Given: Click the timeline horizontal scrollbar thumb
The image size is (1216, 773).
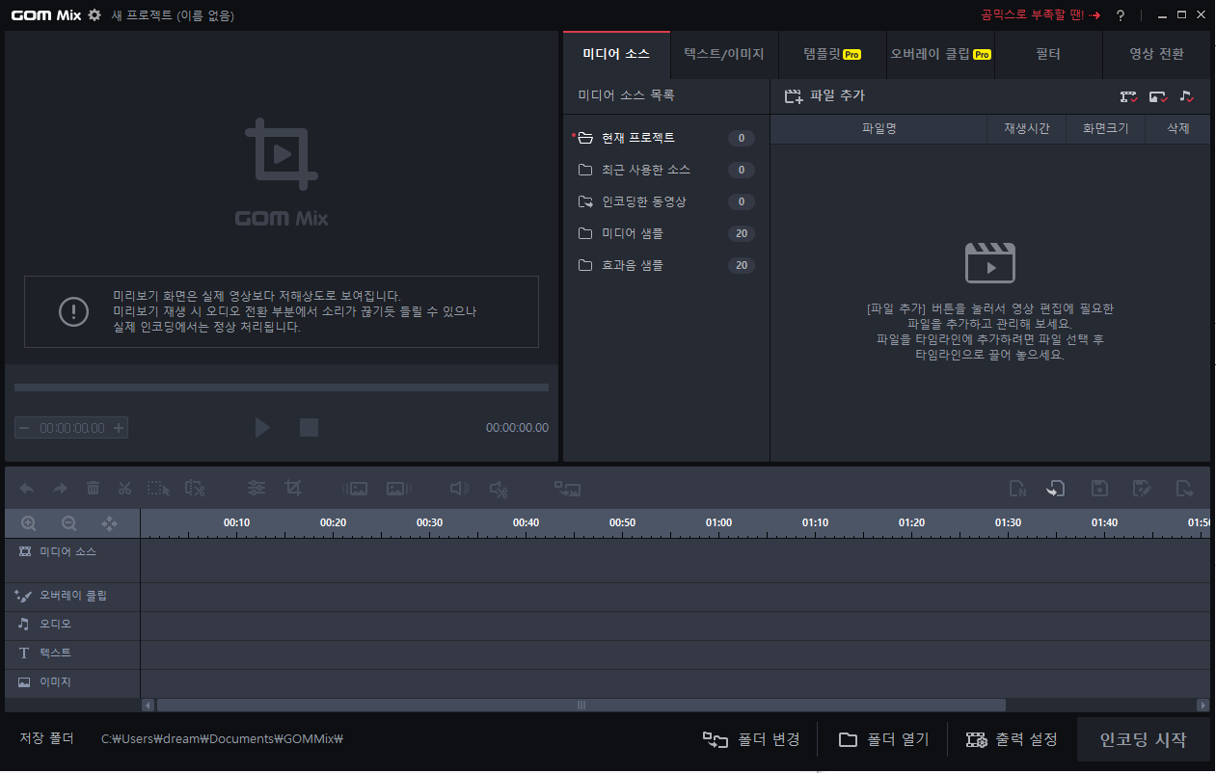Looking at the screenshot, I should [581, 706].
